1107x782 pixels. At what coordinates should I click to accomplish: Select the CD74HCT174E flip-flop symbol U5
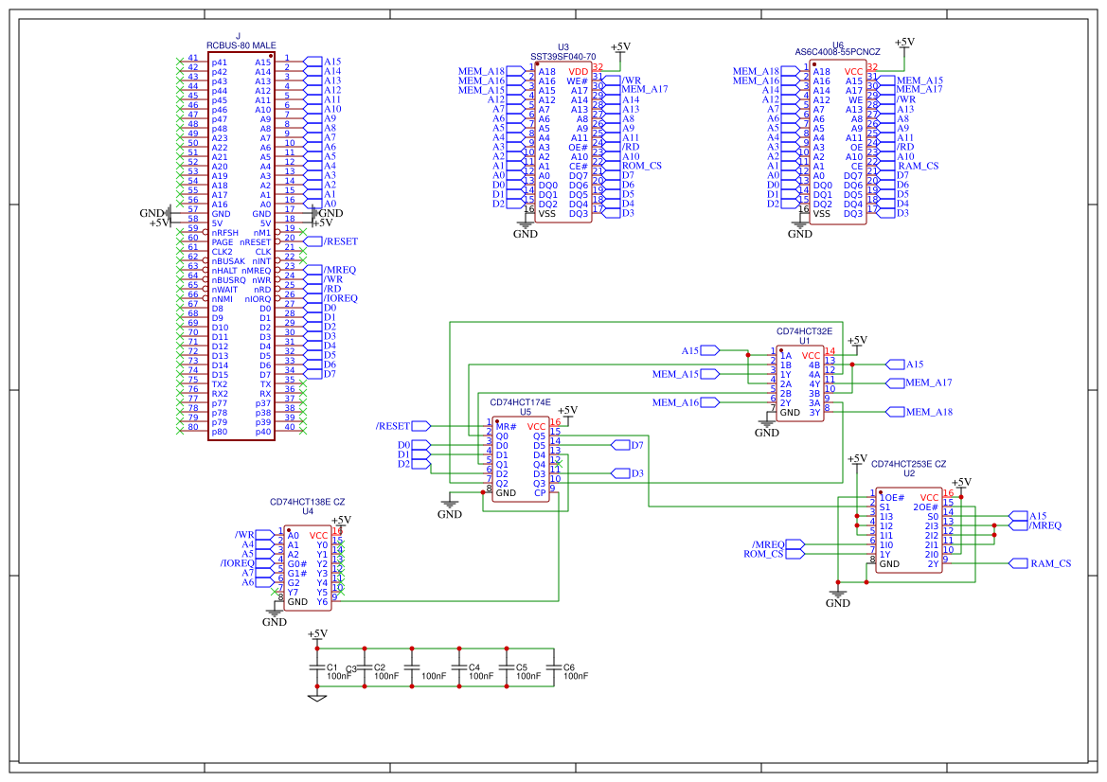coord(521,459)
